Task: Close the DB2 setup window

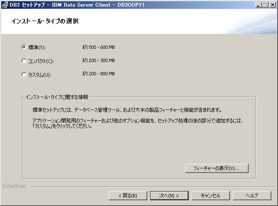Action: [273, 5]
